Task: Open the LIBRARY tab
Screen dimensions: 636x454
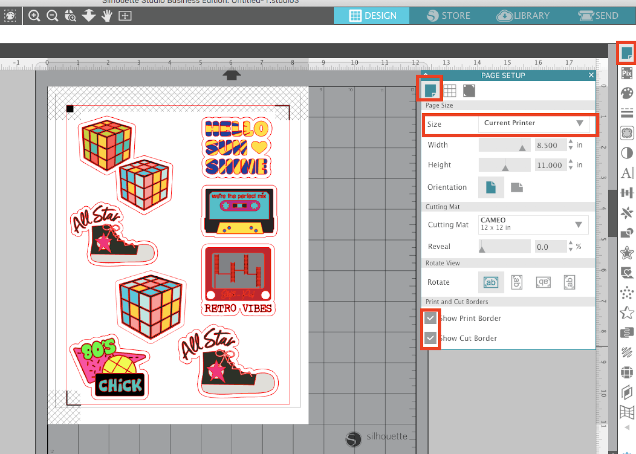Action: [x=523, y=16]
